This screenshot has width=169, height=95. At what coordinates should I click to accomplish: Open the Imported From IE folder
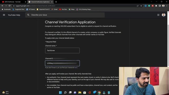pyautogui.click(x=43, y=9)
